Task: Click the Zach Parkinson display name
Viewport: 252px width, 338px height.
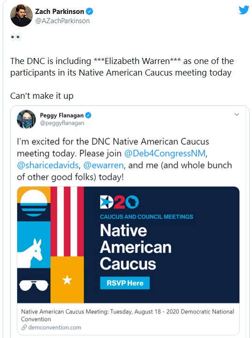Action: (60, 12)
